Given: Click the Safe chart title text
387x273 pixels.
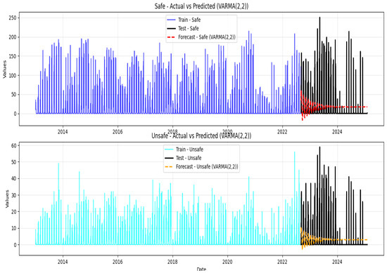Looking at the screenshot, I should point(201,6).
